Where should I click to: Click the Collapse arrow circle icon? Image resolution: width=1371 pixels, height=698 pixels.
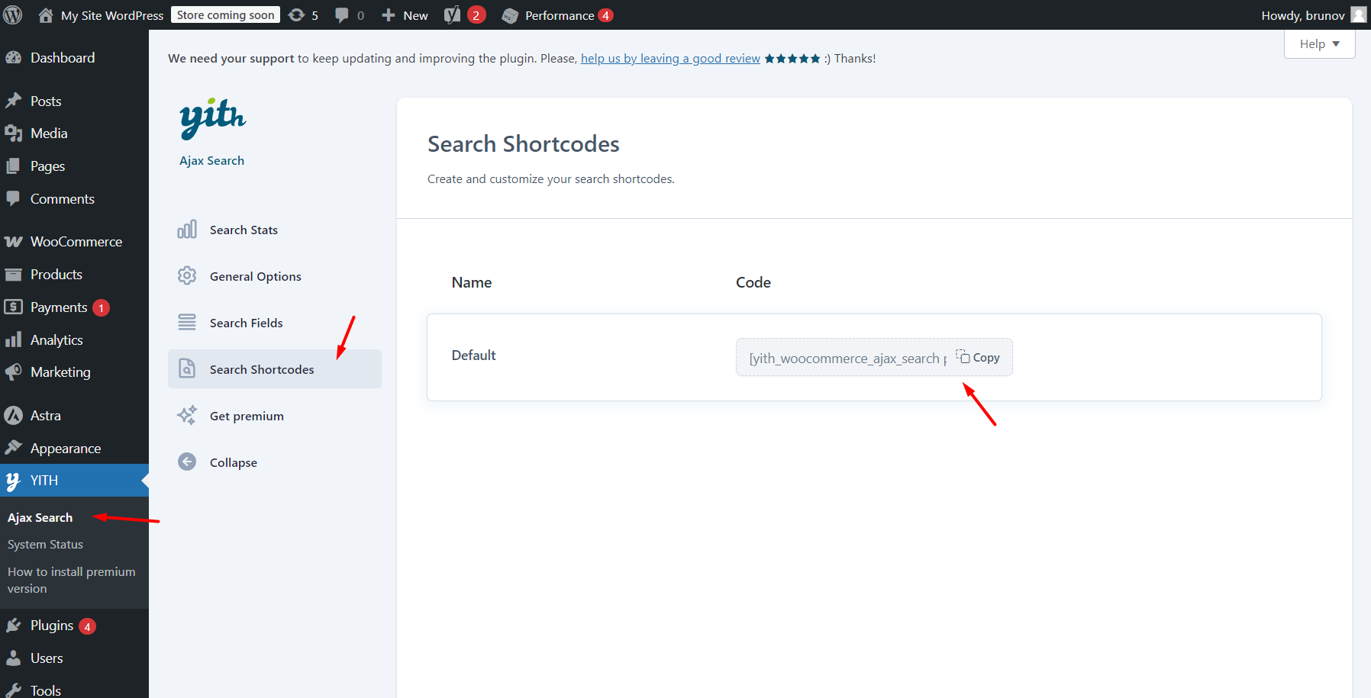coord(187,462)
